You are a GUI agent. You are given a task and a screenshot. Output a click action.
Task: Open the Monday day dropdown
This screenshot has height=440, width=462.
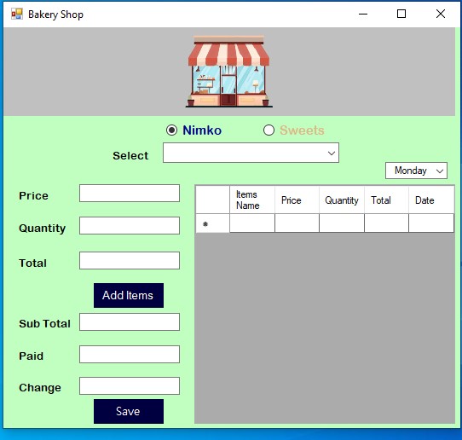[x=416, y=171]
